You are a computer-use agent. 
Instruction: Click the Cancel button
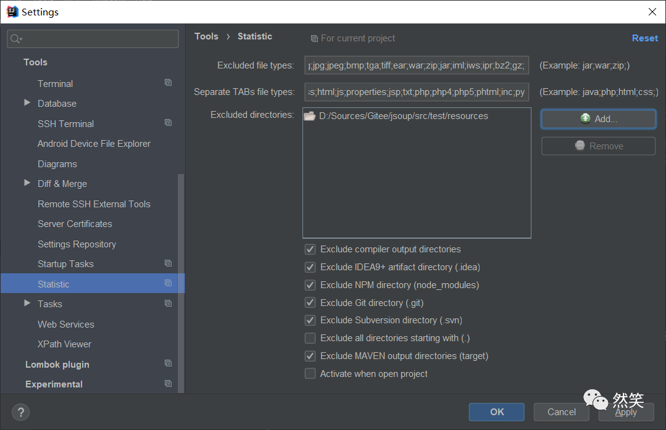pos(562,411)
